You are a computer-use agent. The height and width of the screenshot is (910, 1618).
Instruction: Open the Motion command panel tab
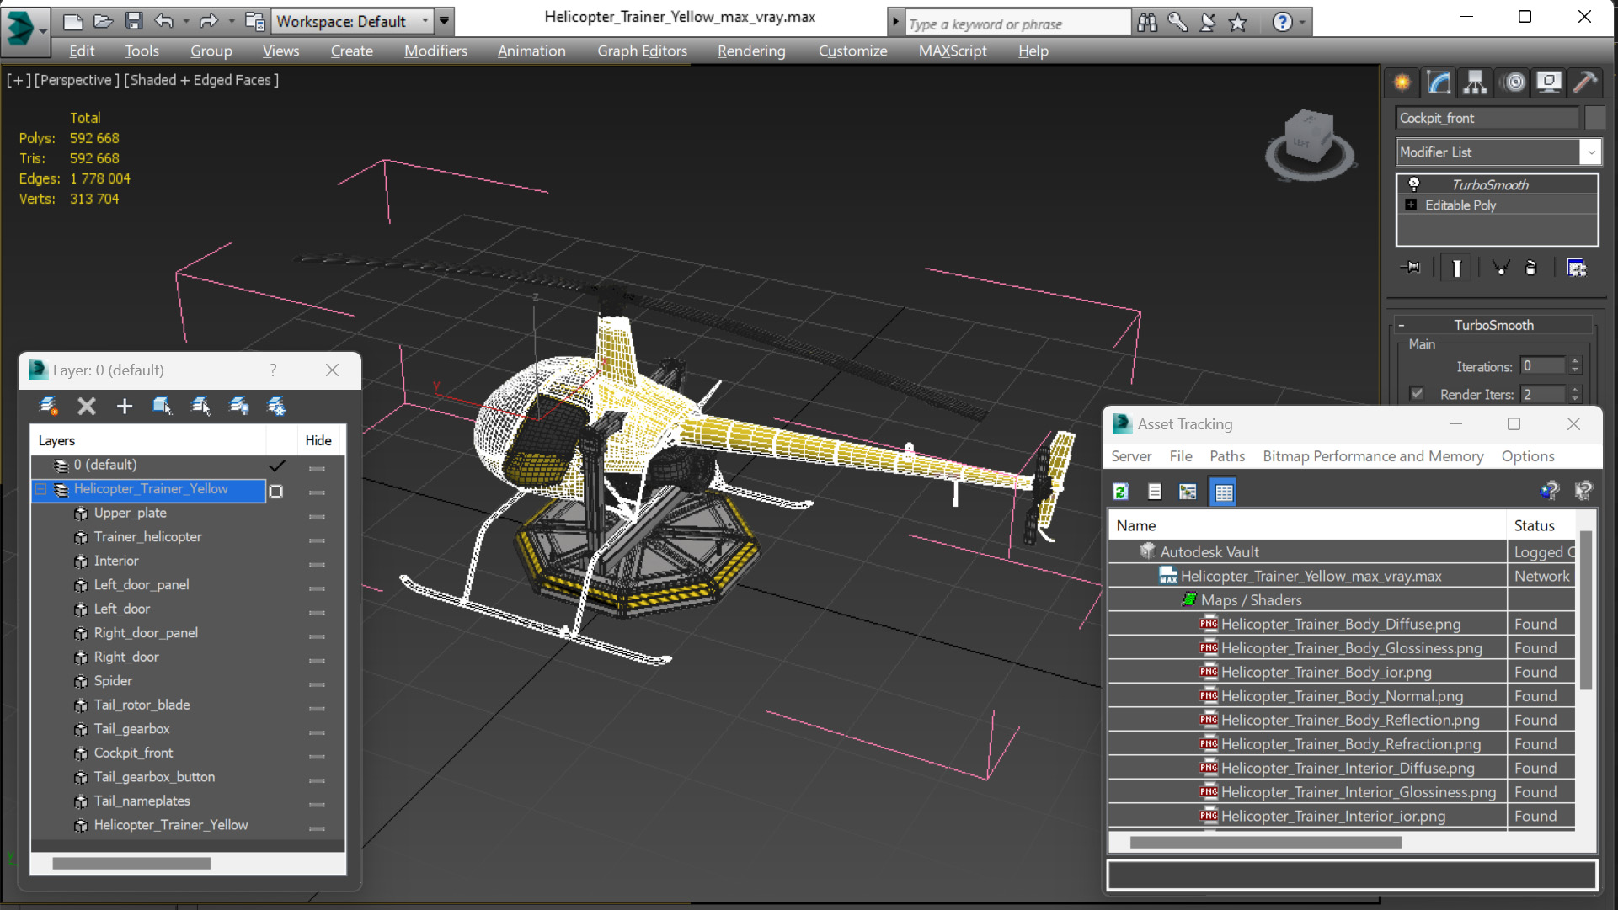pos(1514,82)
